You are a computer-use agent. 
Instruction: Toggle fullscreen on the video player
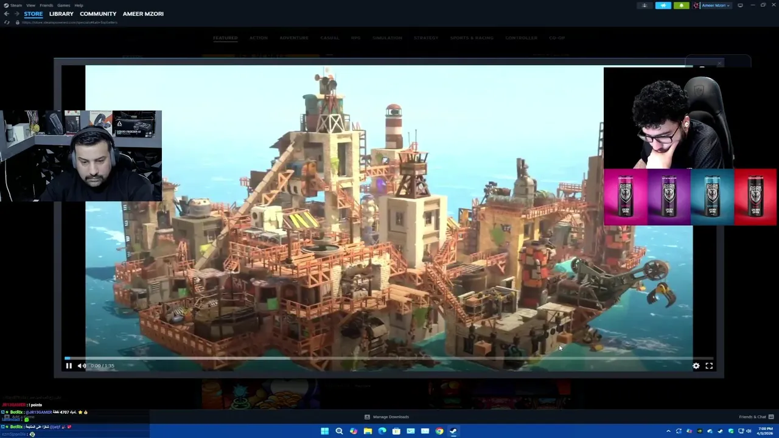(x=709, y=366)
